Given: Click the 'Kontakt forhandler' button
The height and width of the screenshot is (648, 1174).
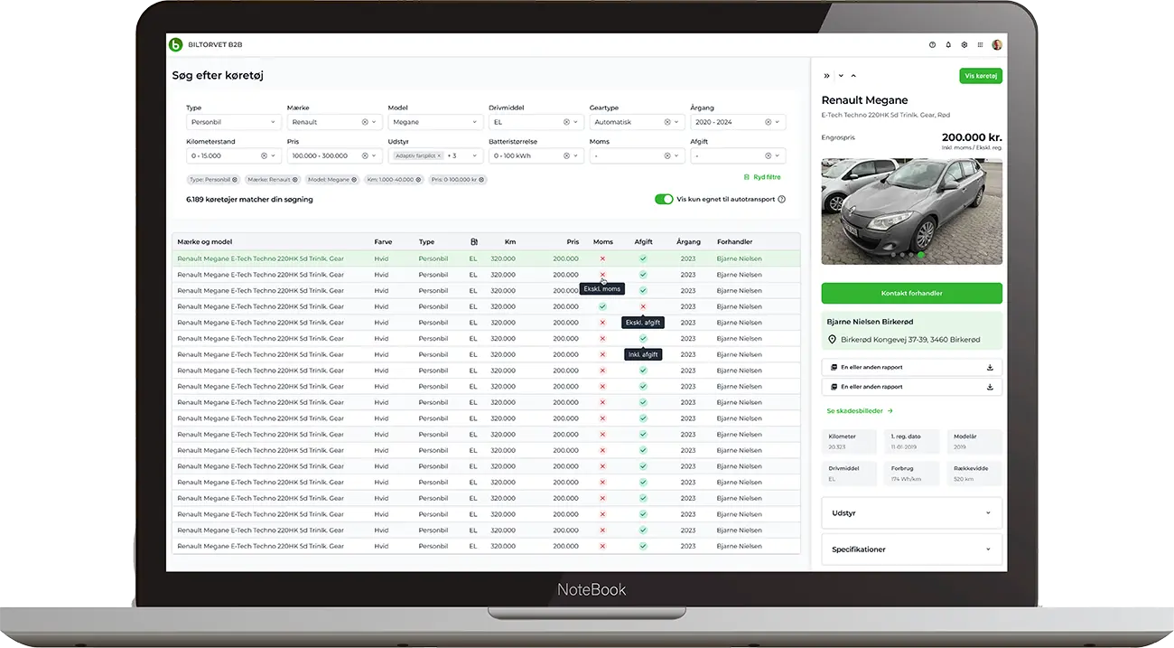Looking at the screenshot, I should [x=912, y=293].
